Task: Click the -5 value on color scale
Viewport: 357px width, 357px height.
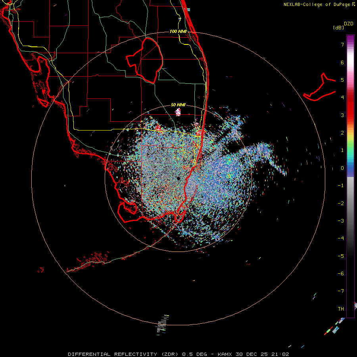Action: tap(341, 256)
